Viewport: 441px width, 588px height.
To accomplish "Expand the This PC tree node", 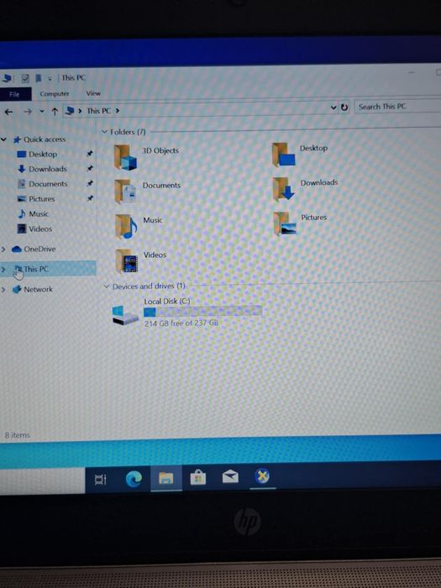I will point(3,270).
